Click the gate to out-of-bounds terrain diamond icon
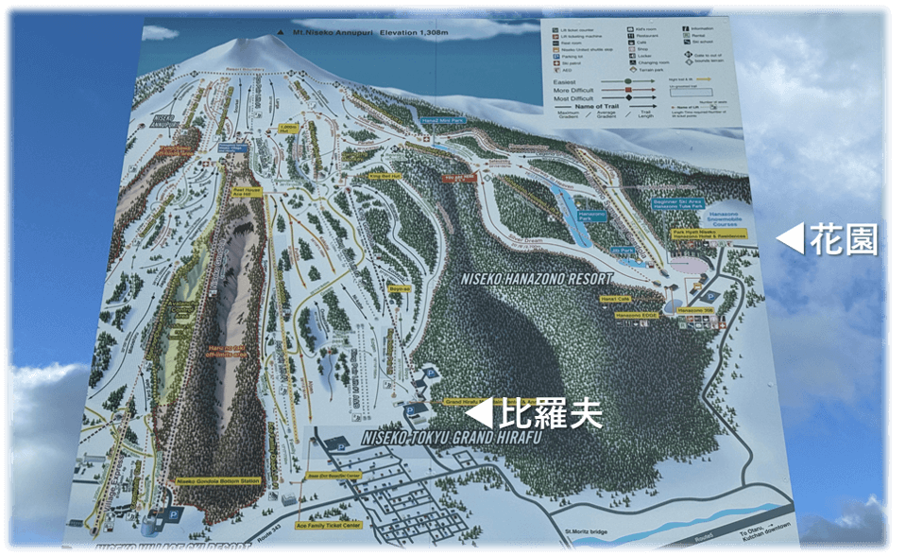The width and height of the screenshot is (906, 556). pos(689,54)
